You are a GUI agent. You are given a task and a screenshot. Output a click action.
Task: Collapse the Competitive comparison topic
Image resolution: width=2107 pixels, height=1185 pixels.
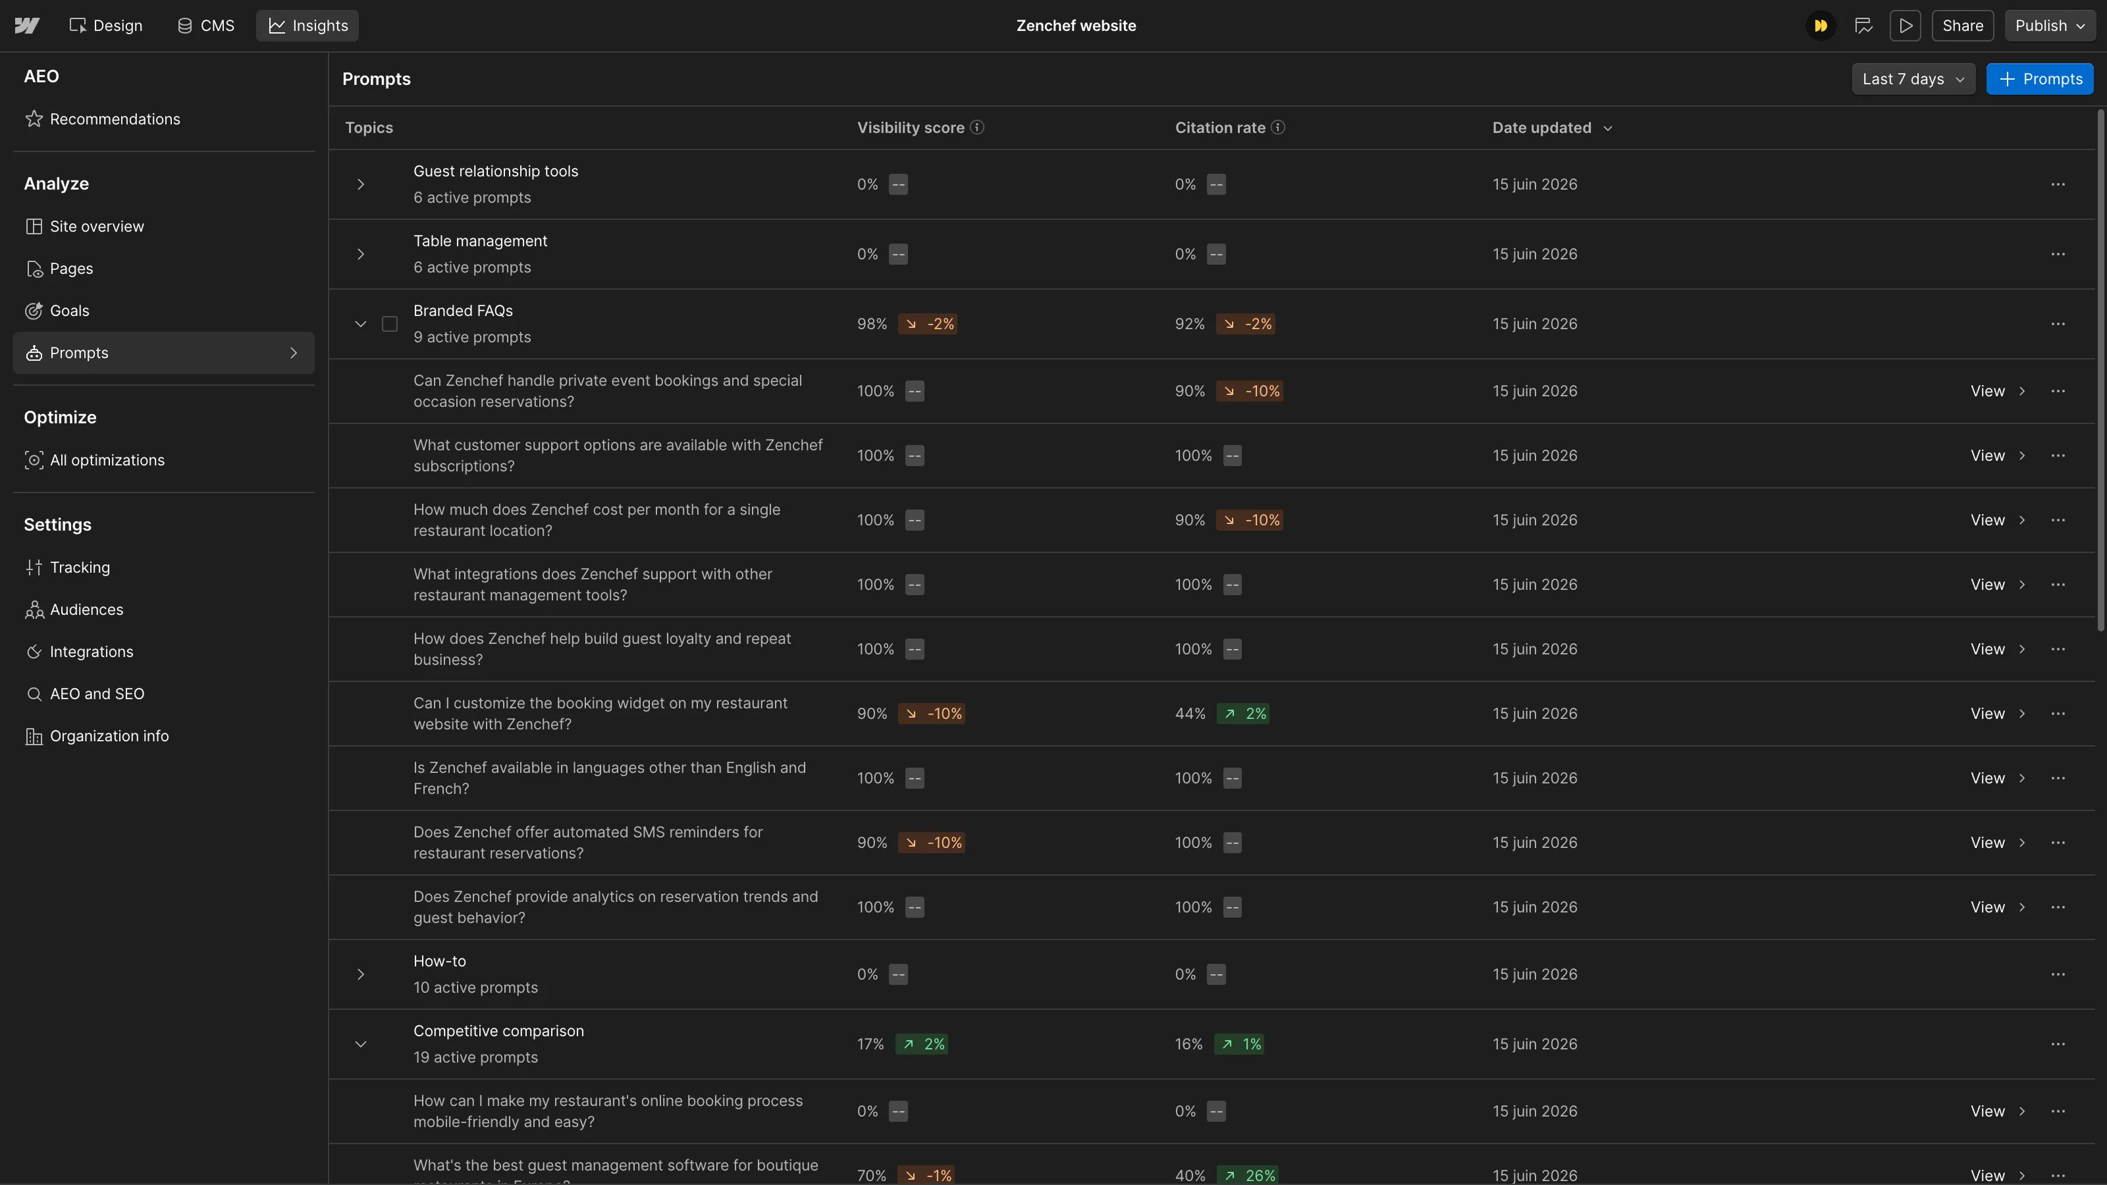(361, 1044)
